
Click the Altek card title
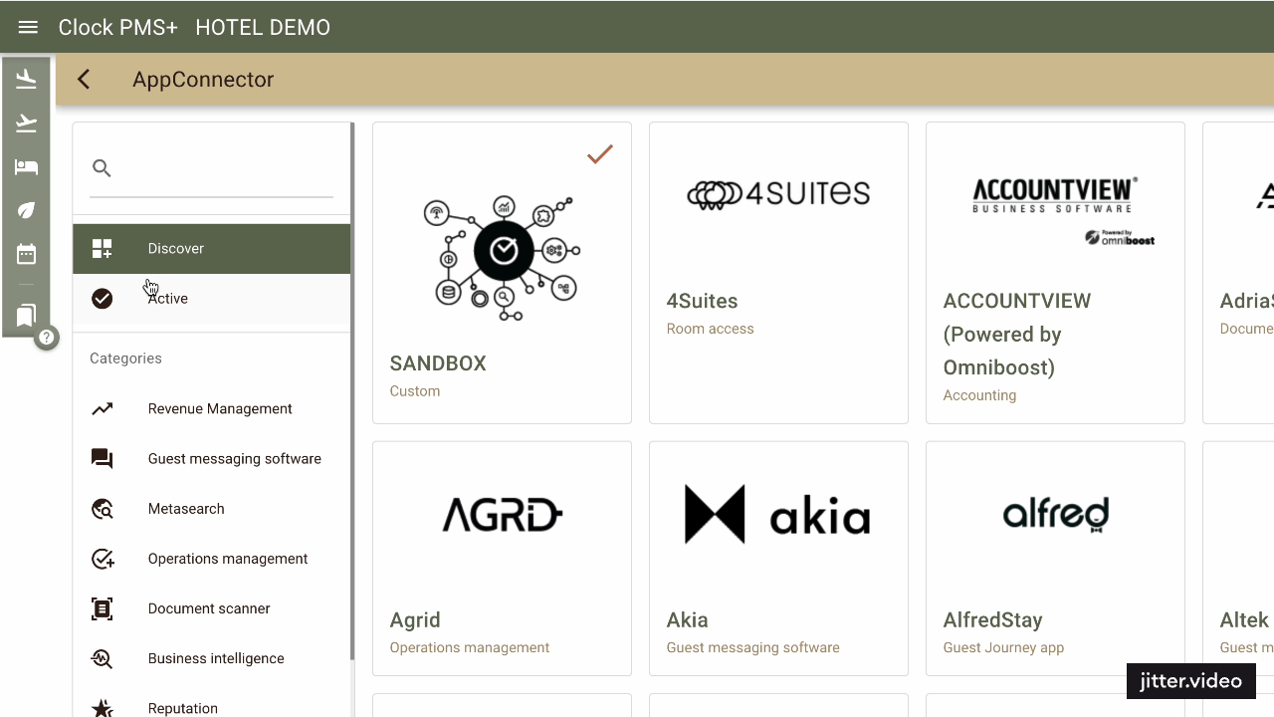[x=1245, y=620]
